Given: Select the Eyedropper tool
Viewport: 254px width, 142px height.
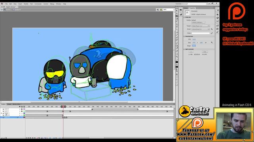Looking at the screenshot, I should click(x=177, y=48).
